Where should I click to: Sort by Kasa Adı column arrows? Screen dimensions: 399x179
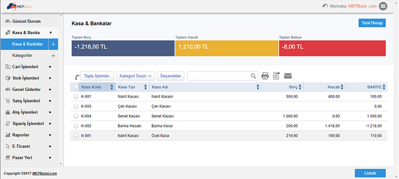click(x=258, y=87)
